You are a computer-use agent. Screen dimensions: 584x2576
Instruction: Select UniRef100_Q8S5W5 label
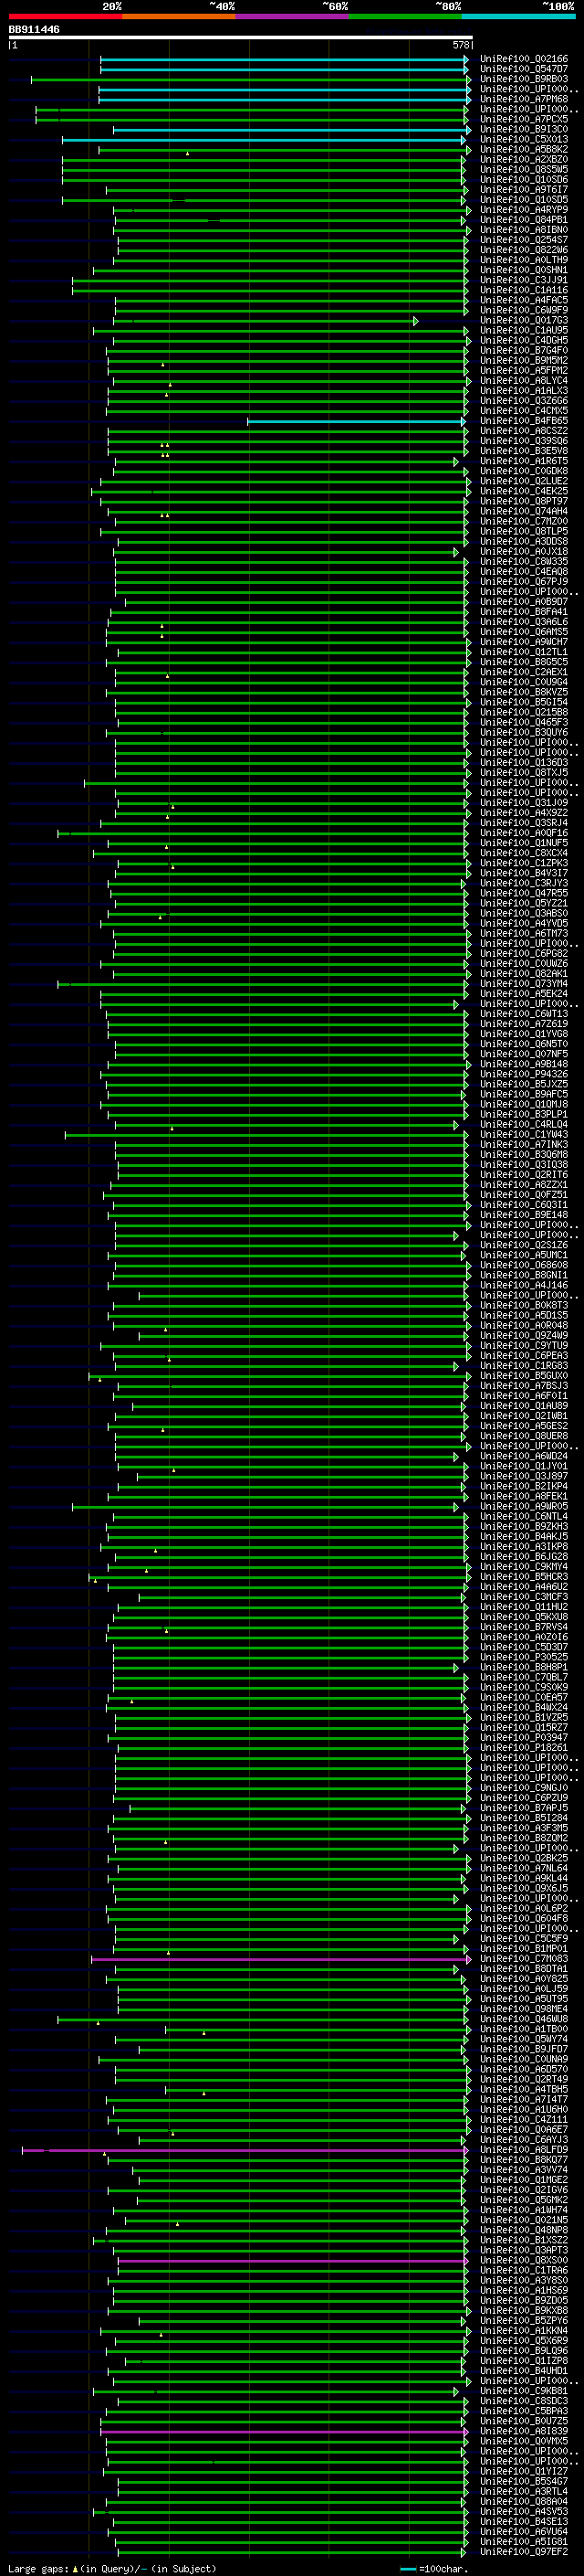tap(523, 169)
